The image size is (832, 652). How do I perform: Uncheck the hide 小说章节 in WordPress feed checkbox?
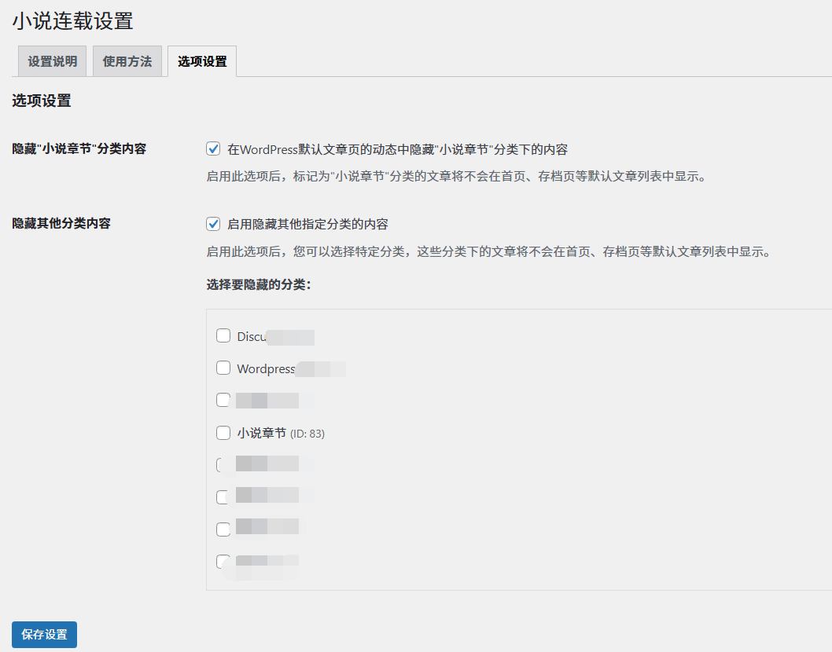213,149
